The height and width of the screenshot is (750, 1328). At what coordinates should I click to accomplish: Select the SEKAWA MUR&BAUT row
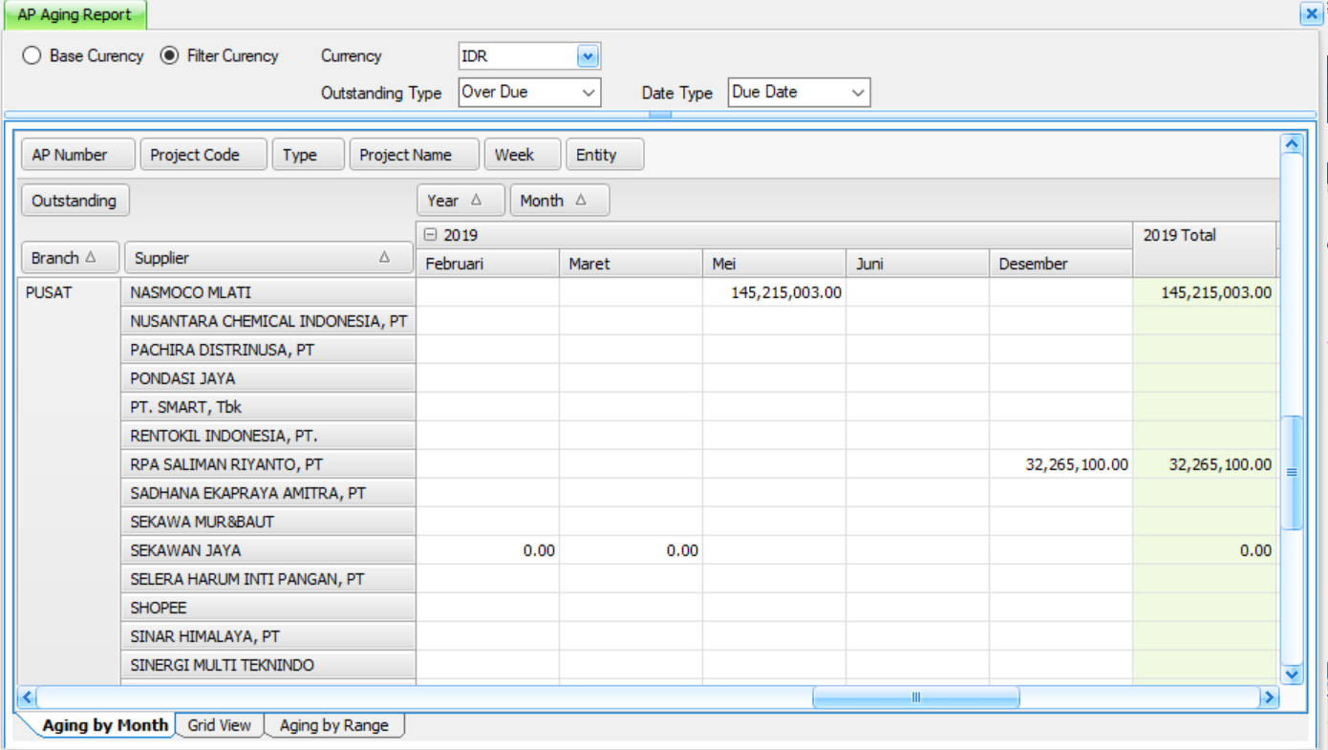coord(268,522)
